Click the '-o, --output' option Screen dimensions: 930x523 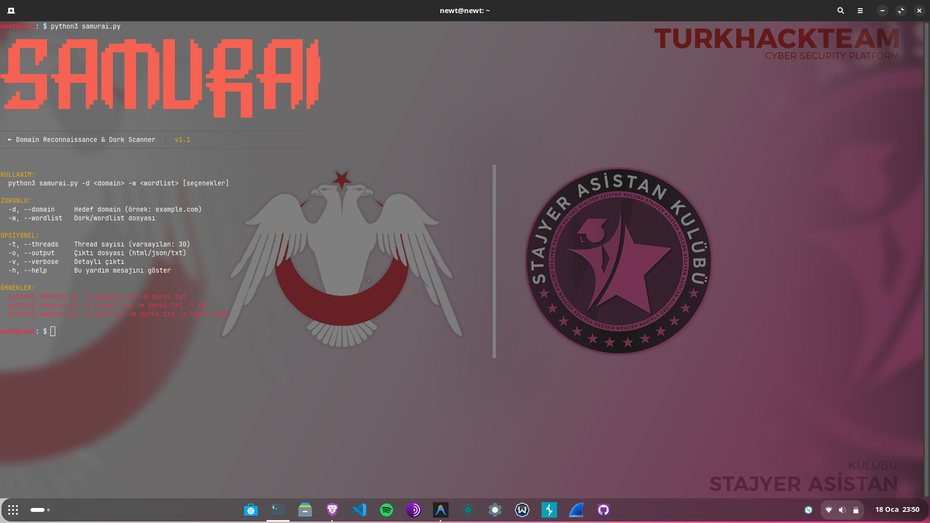(31, 253)
